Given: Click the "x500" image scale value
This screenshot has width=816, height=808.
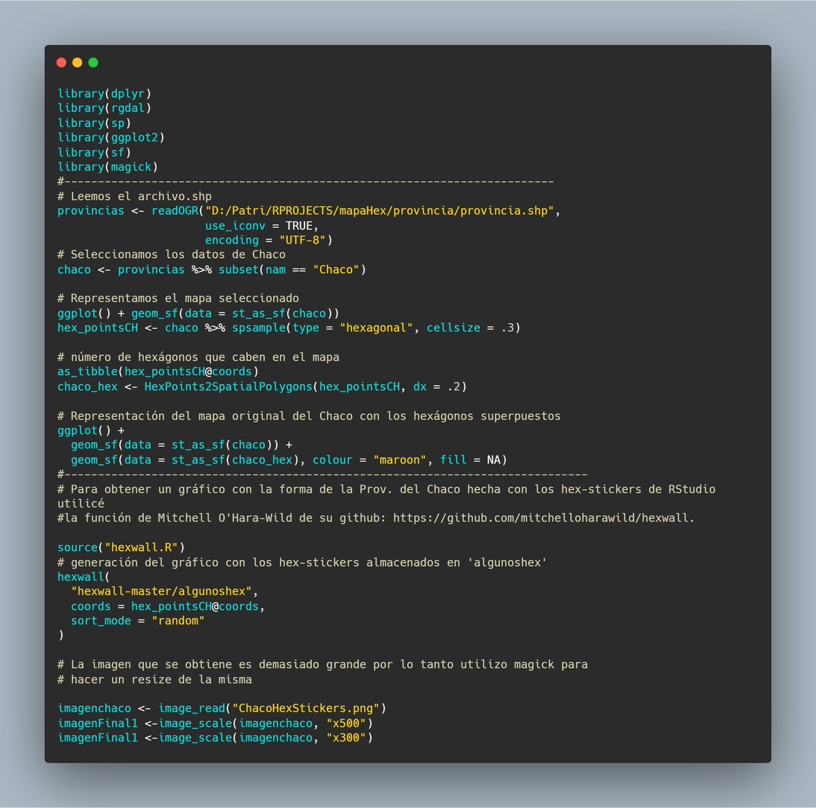Looking at the screenshot, I should (x=346, y=723).
